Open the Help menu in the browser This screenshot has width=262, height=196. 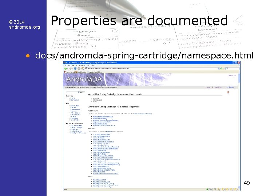[x=92, y=65]
